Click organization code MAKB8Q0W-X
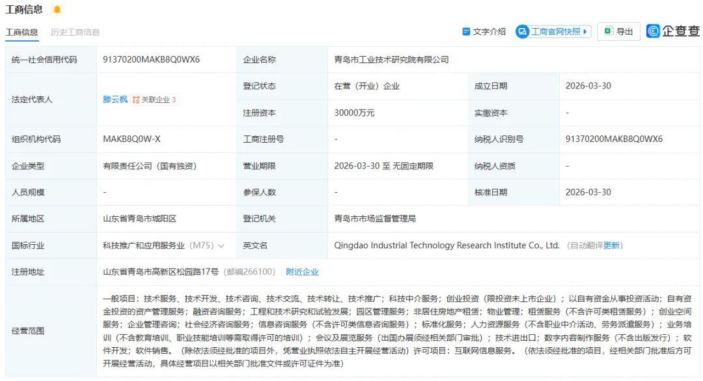 [131, 139]
